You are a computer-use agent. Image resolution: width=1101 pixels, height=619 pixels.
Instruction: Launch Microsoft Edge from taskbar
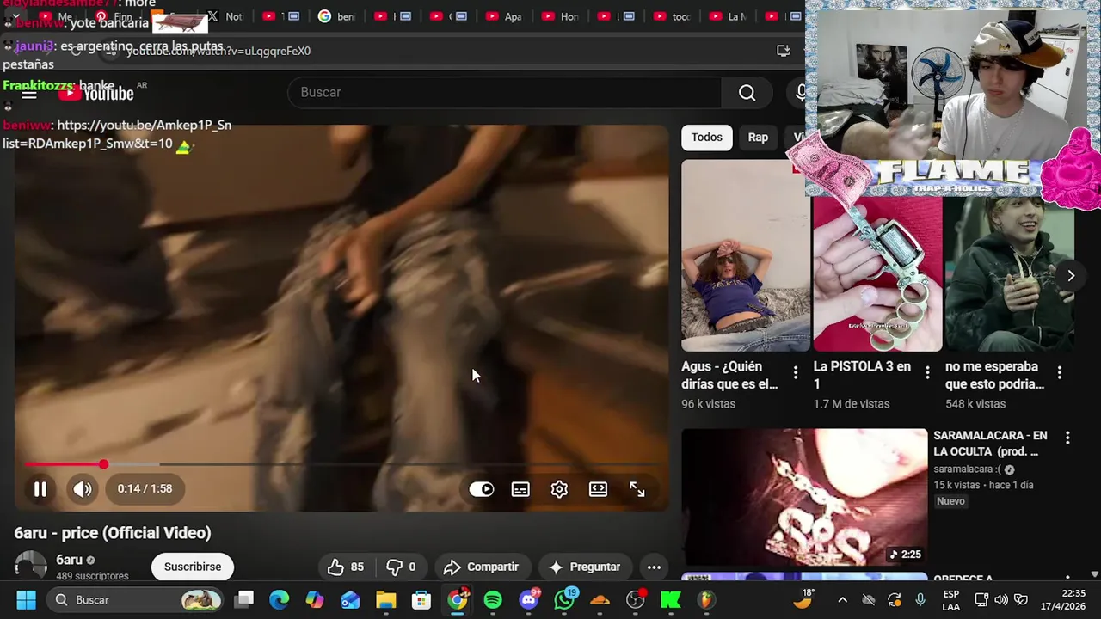[x=280, y=600]
